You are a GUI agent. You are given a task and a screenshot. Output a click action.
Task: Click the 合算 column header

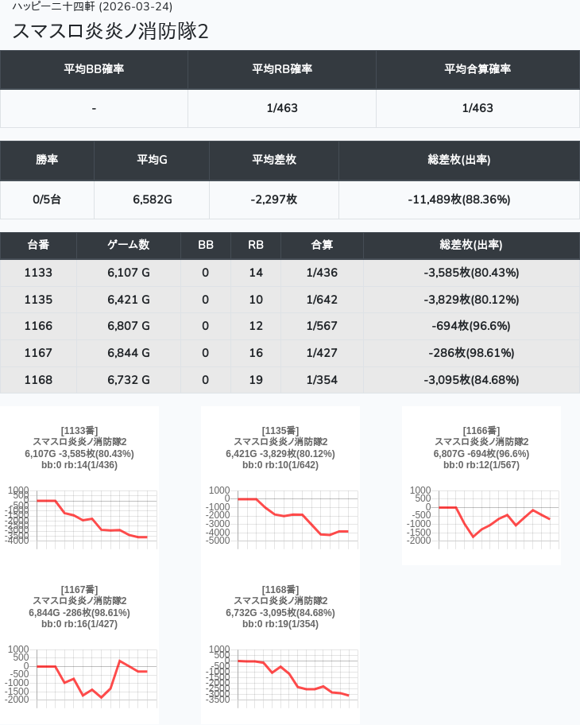coord(322,245)
